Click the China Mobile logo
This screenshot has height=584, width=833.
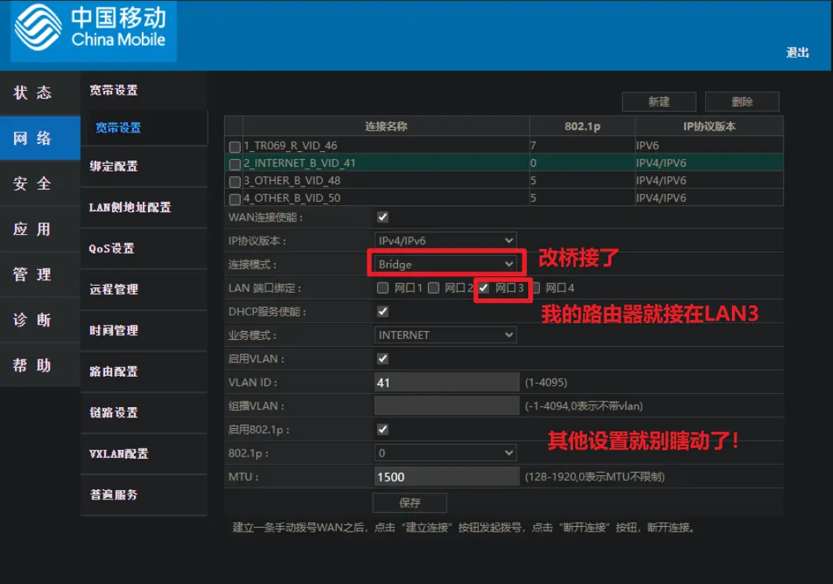[x=92, y=31]
